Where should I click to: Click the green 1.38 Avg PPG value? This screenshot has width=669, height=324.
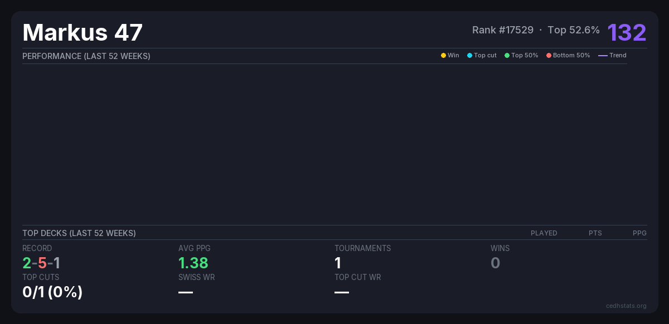[193, 263]
